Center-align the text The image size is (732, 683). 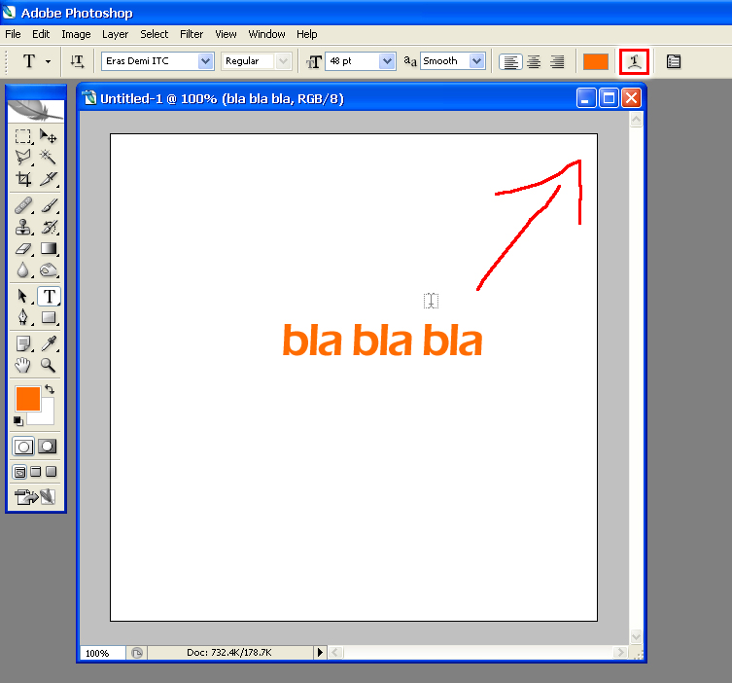point(534,61)
